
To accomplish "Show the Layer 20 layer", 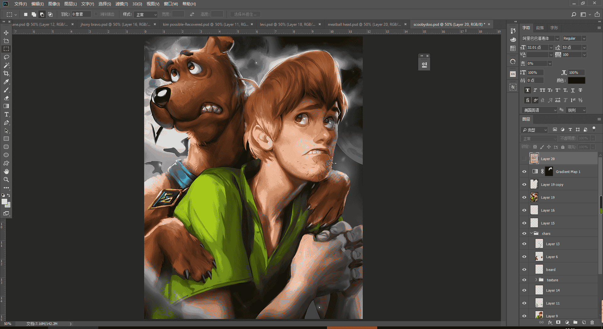I will coord(524,159).
